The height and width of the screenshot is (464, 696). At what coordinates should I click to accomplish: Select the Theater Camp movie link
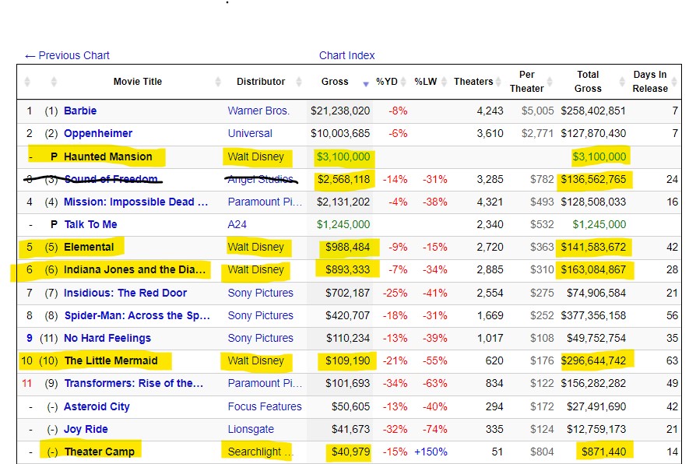tap(99, 452)
